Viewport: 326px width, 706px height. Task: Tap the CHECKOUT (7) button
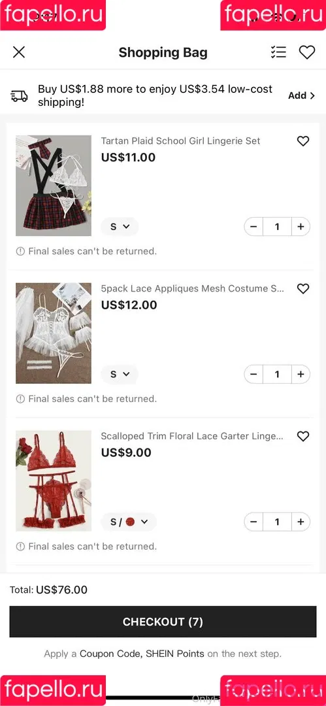pyautogui.click(x=163, y=622)
